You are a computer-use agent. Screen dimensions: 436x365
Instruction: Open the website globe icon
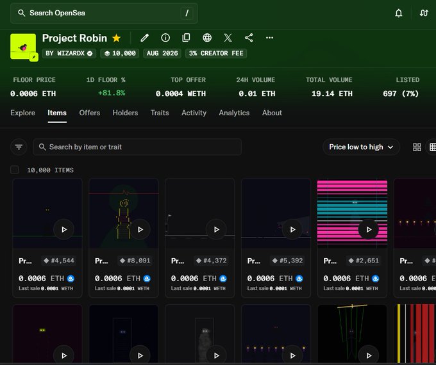(207, 38)
